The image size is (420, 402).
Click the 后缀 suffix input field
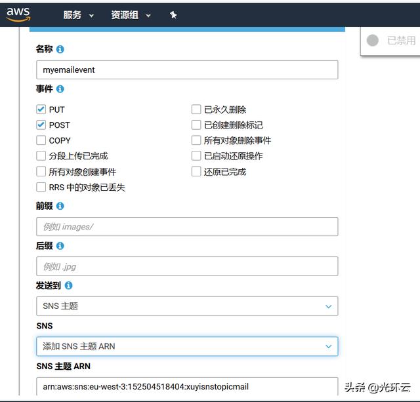click(x=187, y=266)
